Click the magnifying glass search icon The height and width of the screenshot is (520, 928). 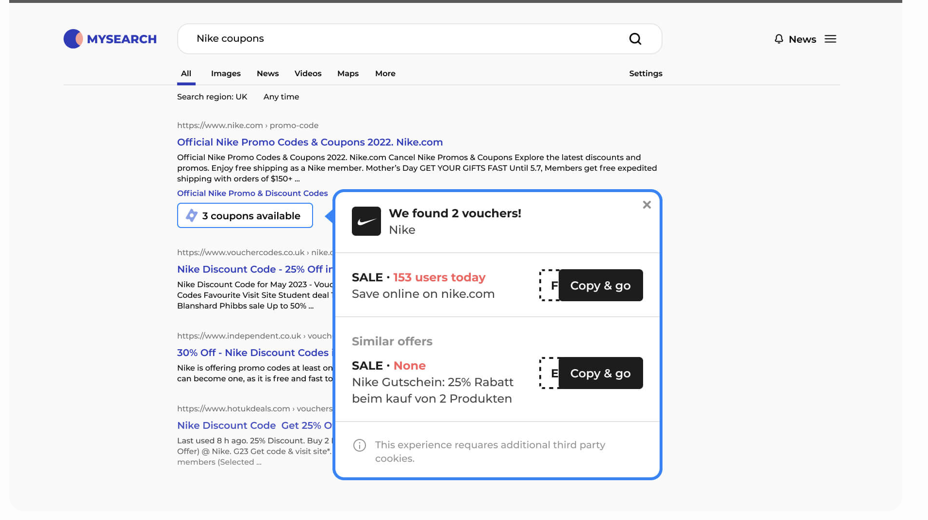point(635,38)
